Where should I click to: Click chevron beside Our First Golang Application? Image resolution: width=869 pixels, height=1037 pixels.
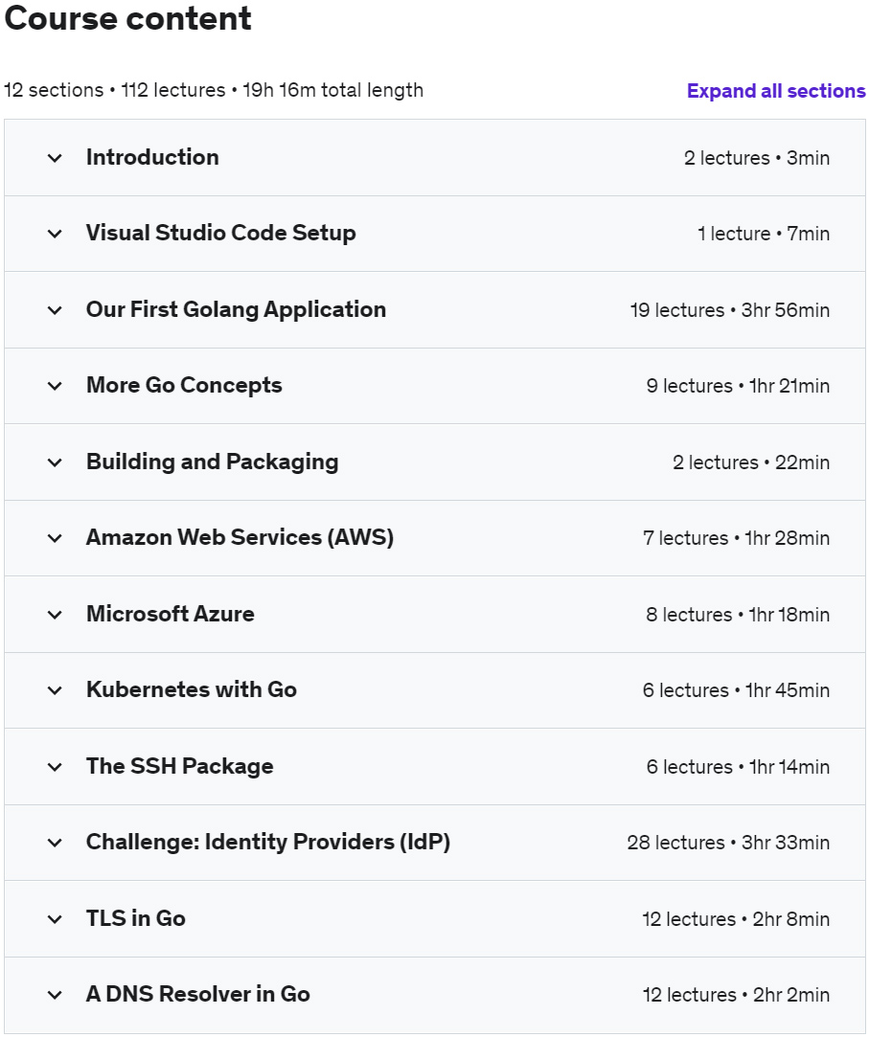click(x=55, y=310)
